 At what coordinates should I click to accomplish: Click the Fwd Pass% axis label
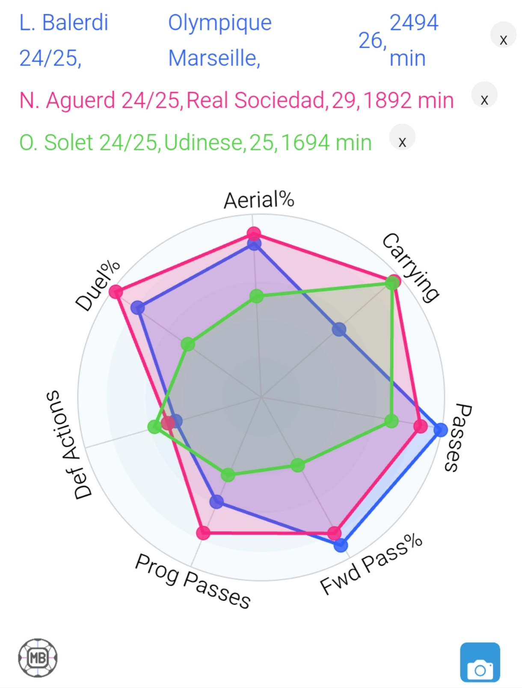pos(371,565)
